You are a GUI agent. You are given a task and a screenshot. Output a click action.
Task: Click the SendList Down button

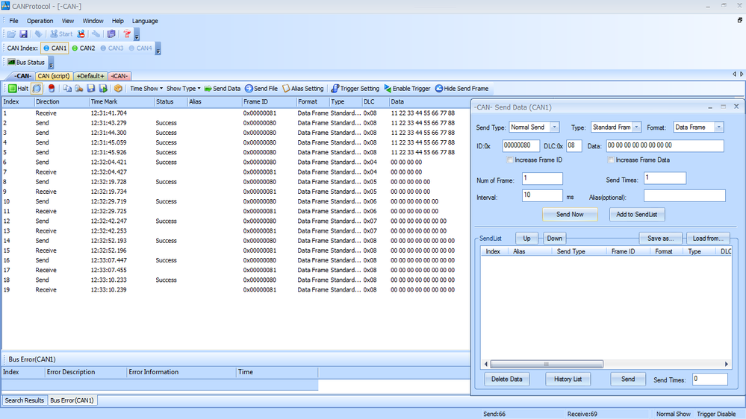click(x=554, y=238)
